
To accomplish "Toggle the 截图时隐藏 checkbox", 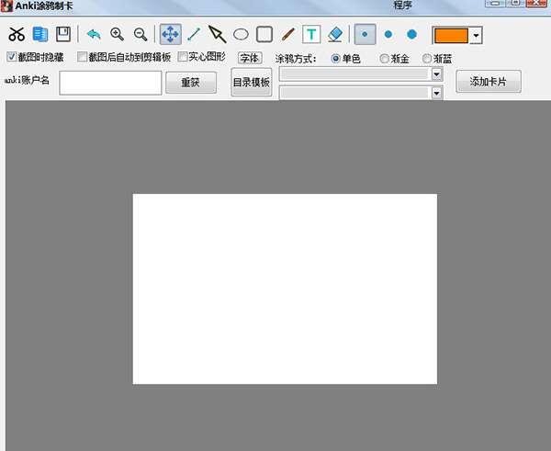I will (12, 57).
